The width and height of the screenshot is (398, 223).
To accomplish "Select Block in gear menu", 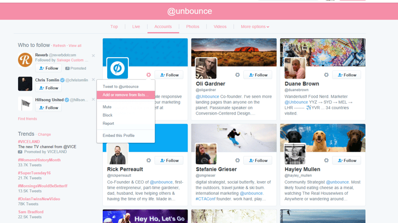I will pos(126,115).
